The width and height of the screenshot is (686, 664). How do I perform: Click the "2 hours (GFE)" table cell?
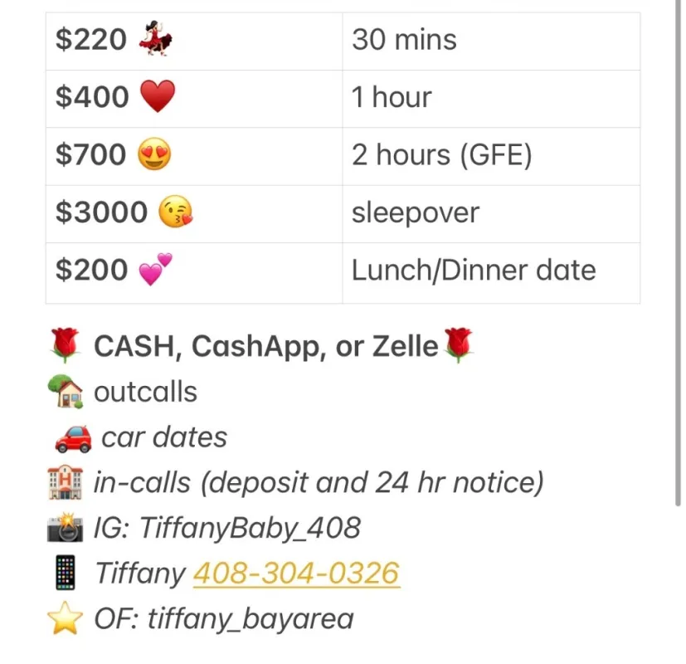pyautogui.click(x=490, y=155)
